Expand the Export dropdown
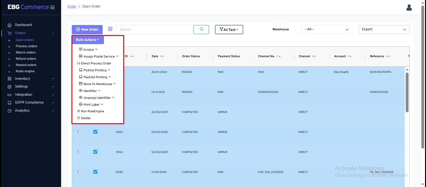This screenshot has height=187, width=426. [384, 29]
